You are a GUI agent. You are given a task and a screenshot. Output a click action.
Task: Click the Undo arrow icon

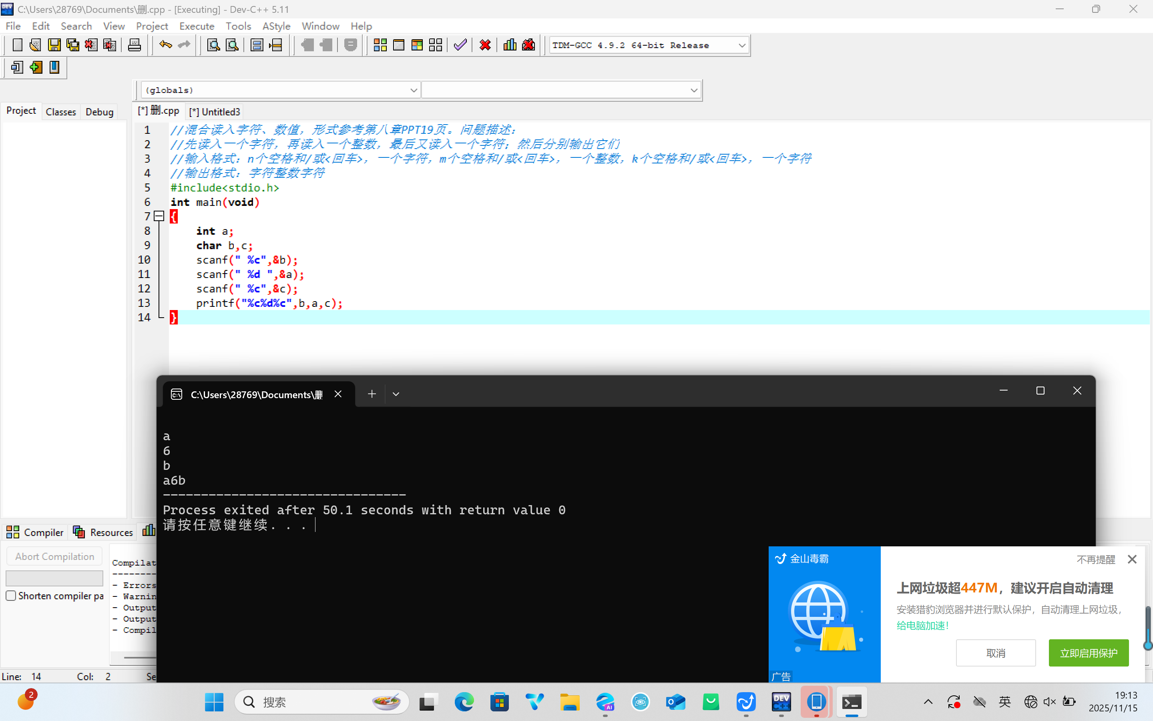165,45
